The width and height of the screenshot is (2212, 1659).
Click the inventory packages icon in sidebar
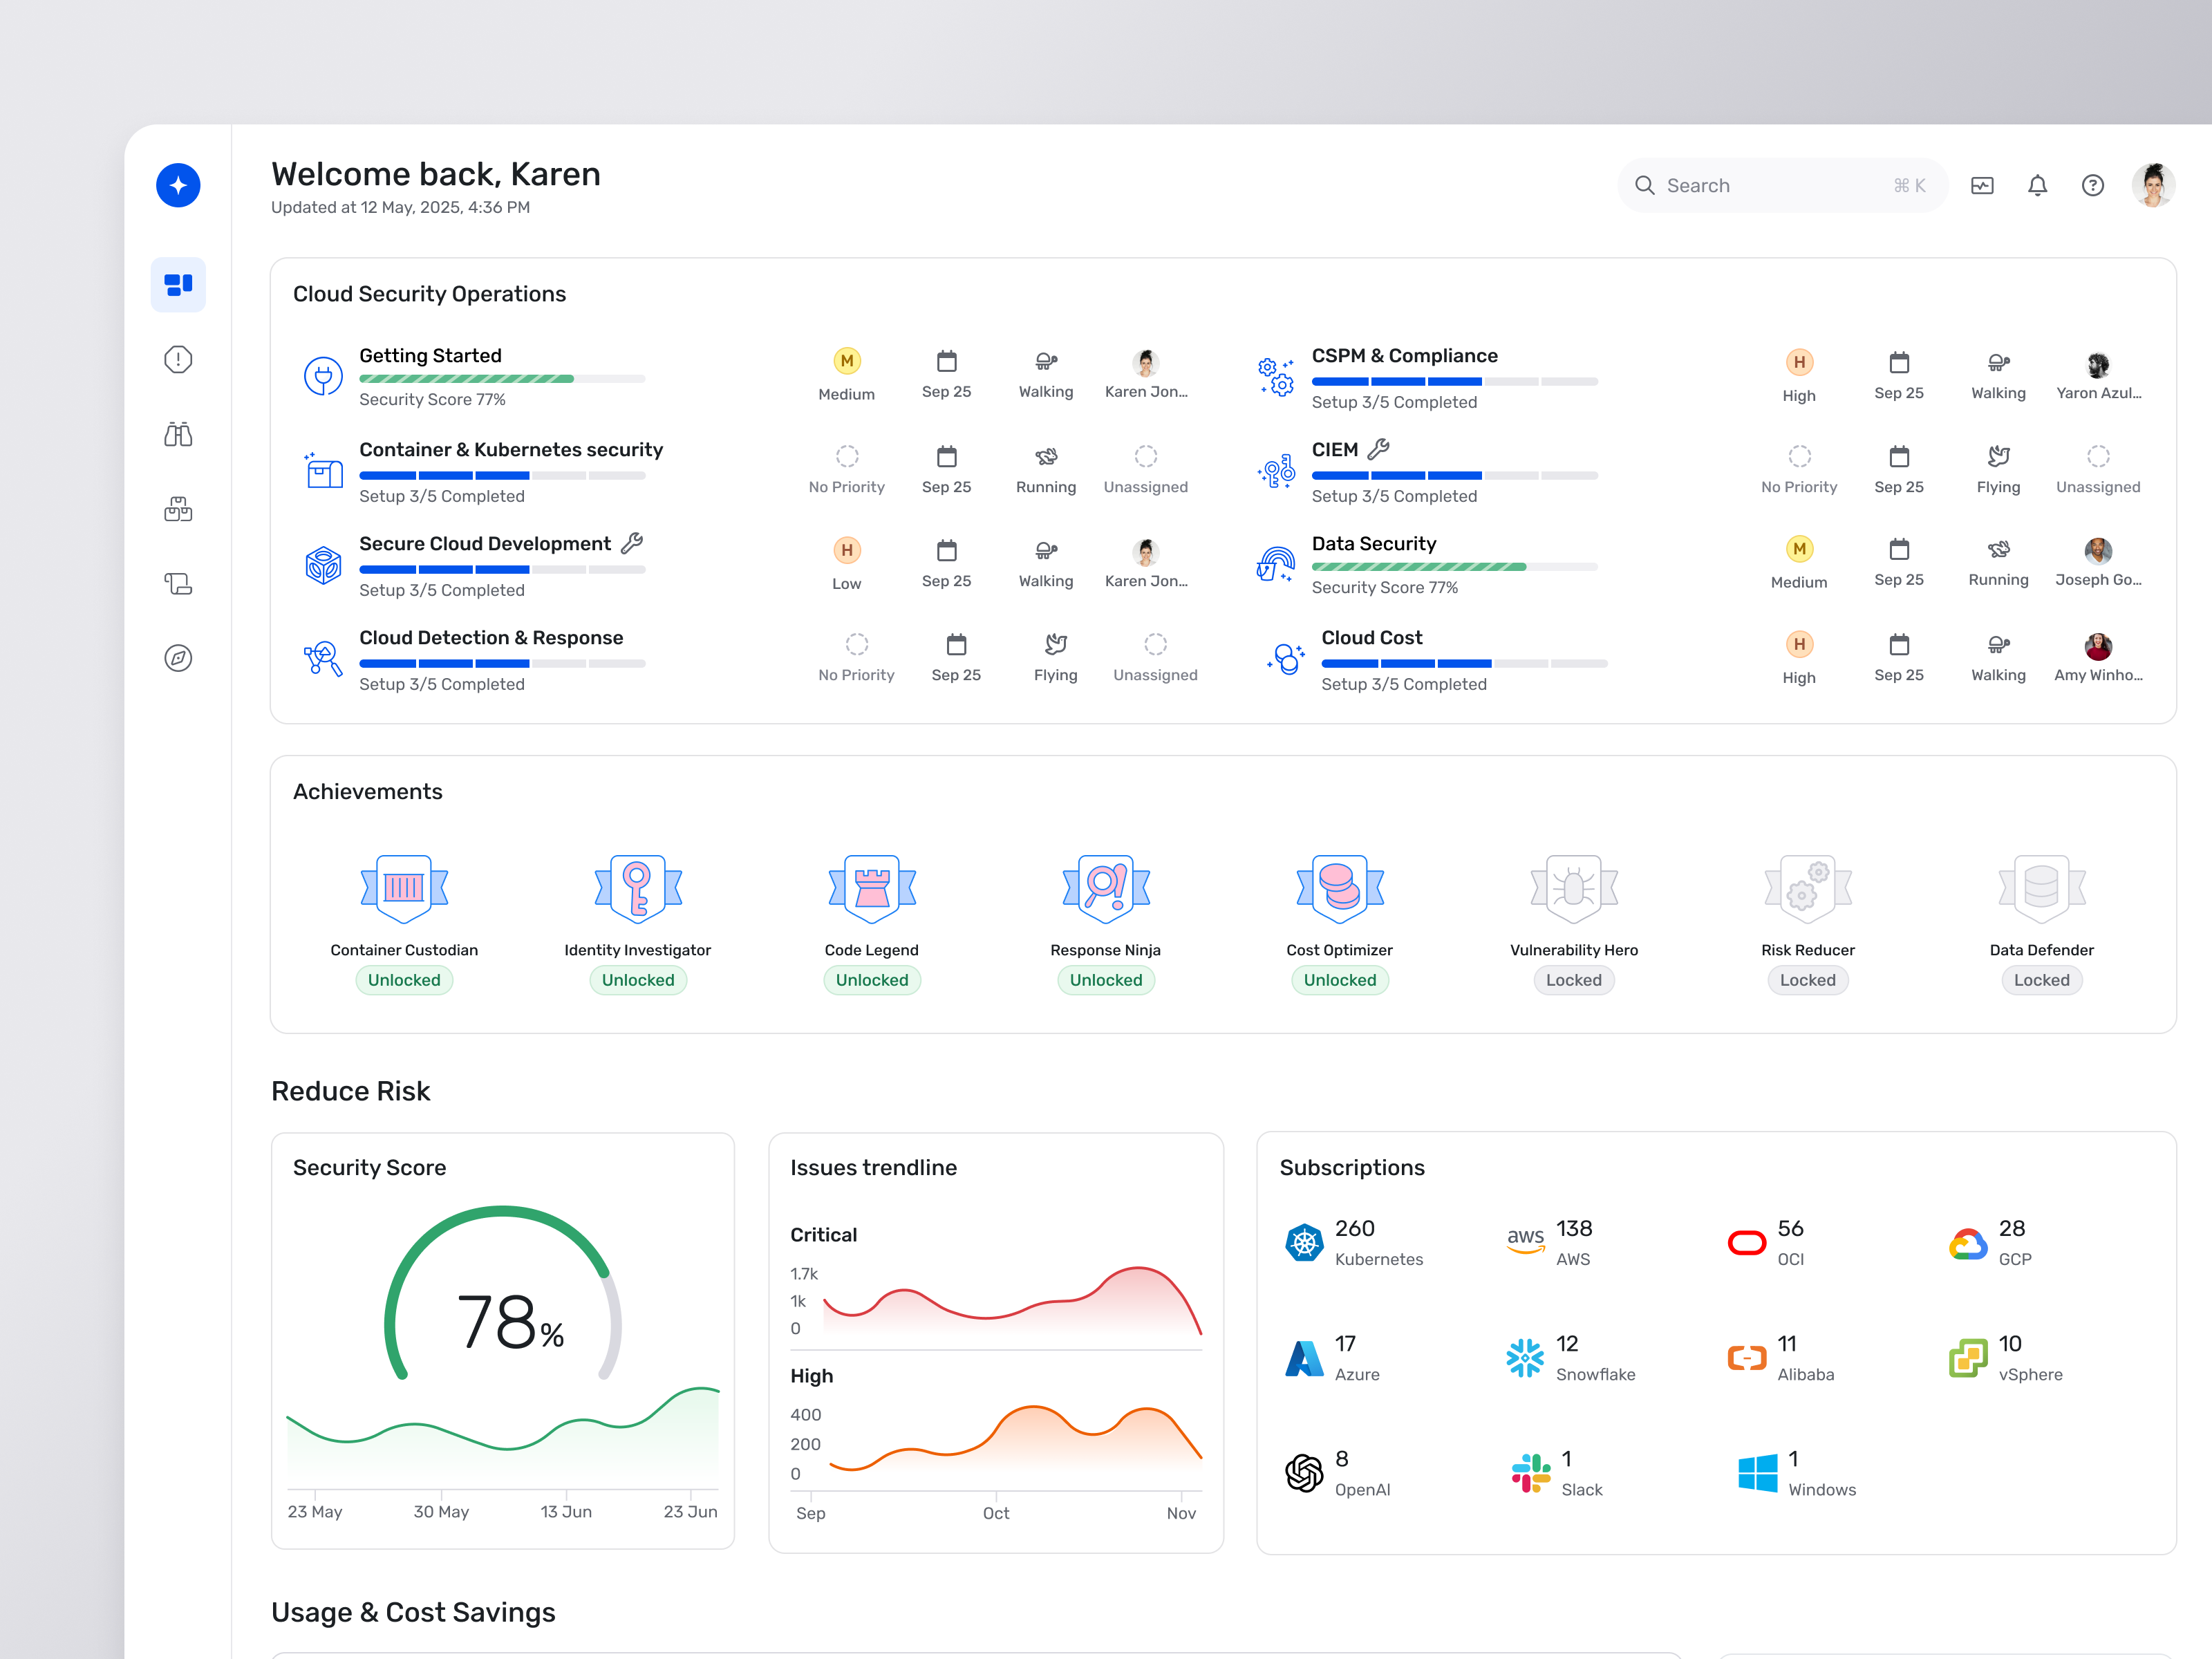click(178, 509)
